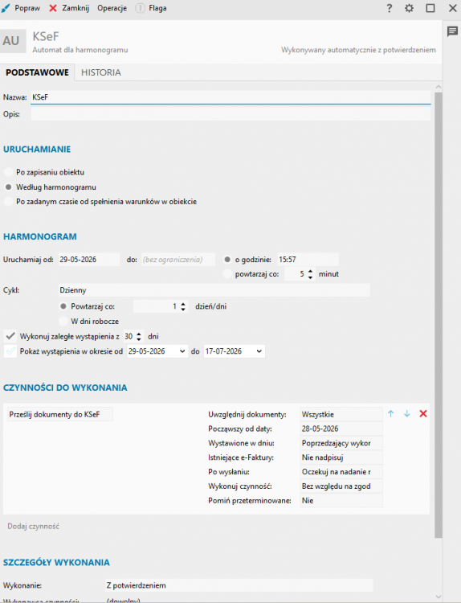
Task: Select 'Po zadanym czasie od spełnienia warunków' option
Action: (8, 201)
